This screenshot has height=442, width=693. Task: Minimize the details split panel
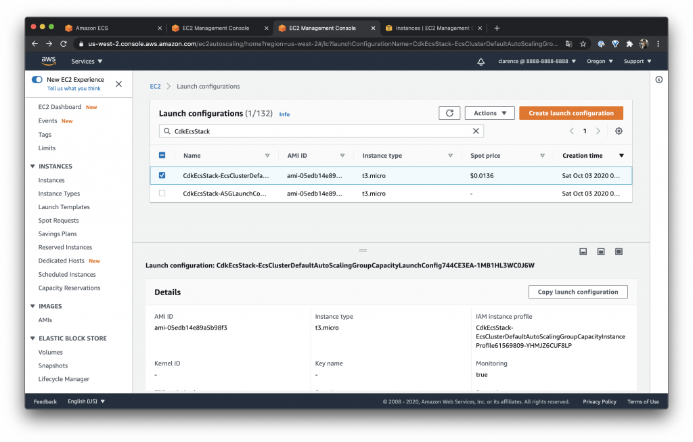point(583,252)
